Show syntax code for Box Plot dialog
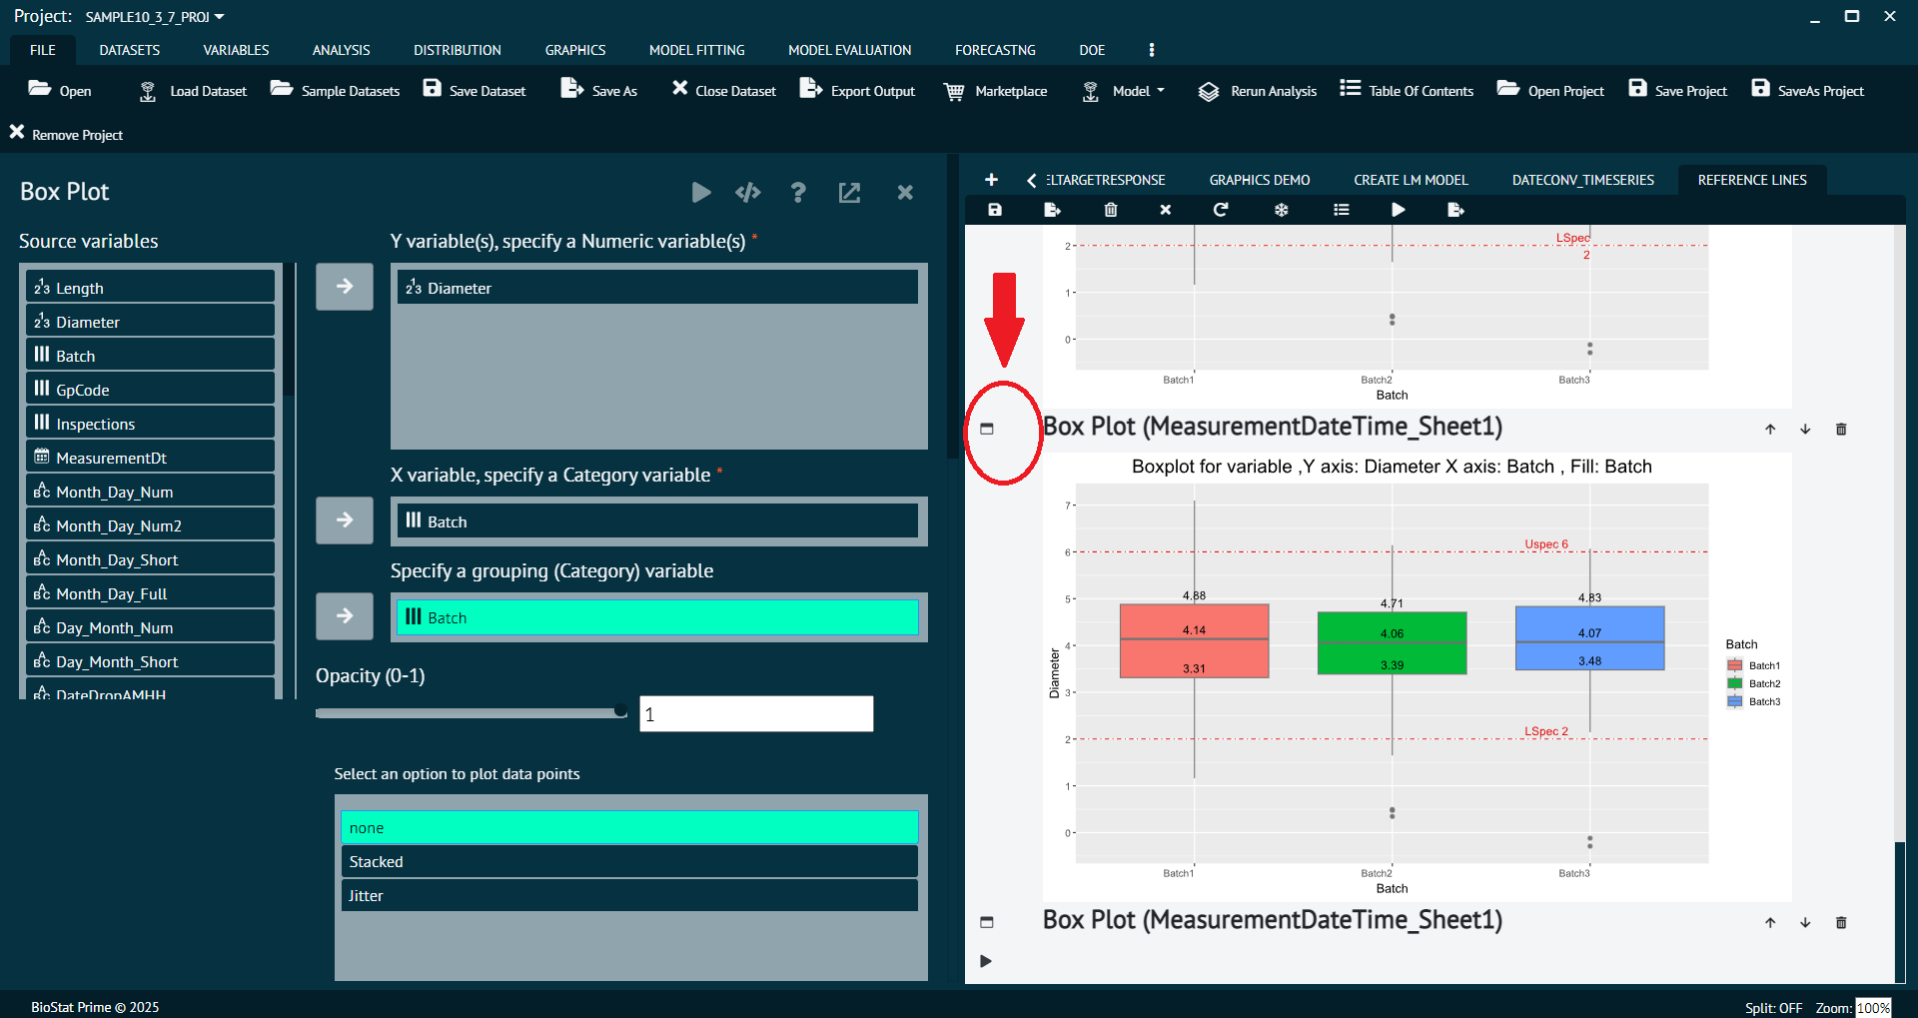Image resolution: width=1918 pixels, height=1018 pixels. coord(747,192)
